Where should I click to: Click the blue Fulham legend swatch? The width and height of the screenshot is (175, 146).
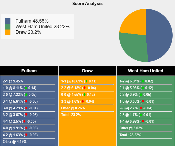pyautogui.click(x=8, y=21)
